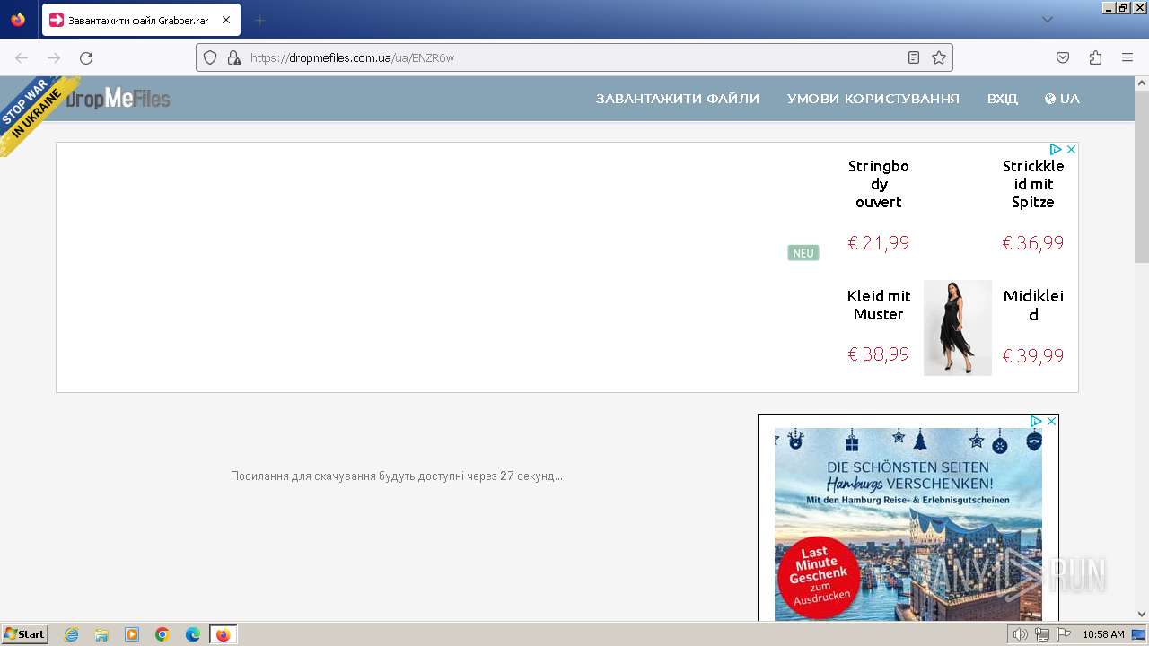Bookmark this page with star icon
1149x646 pixels.
(x=939, y=57)
